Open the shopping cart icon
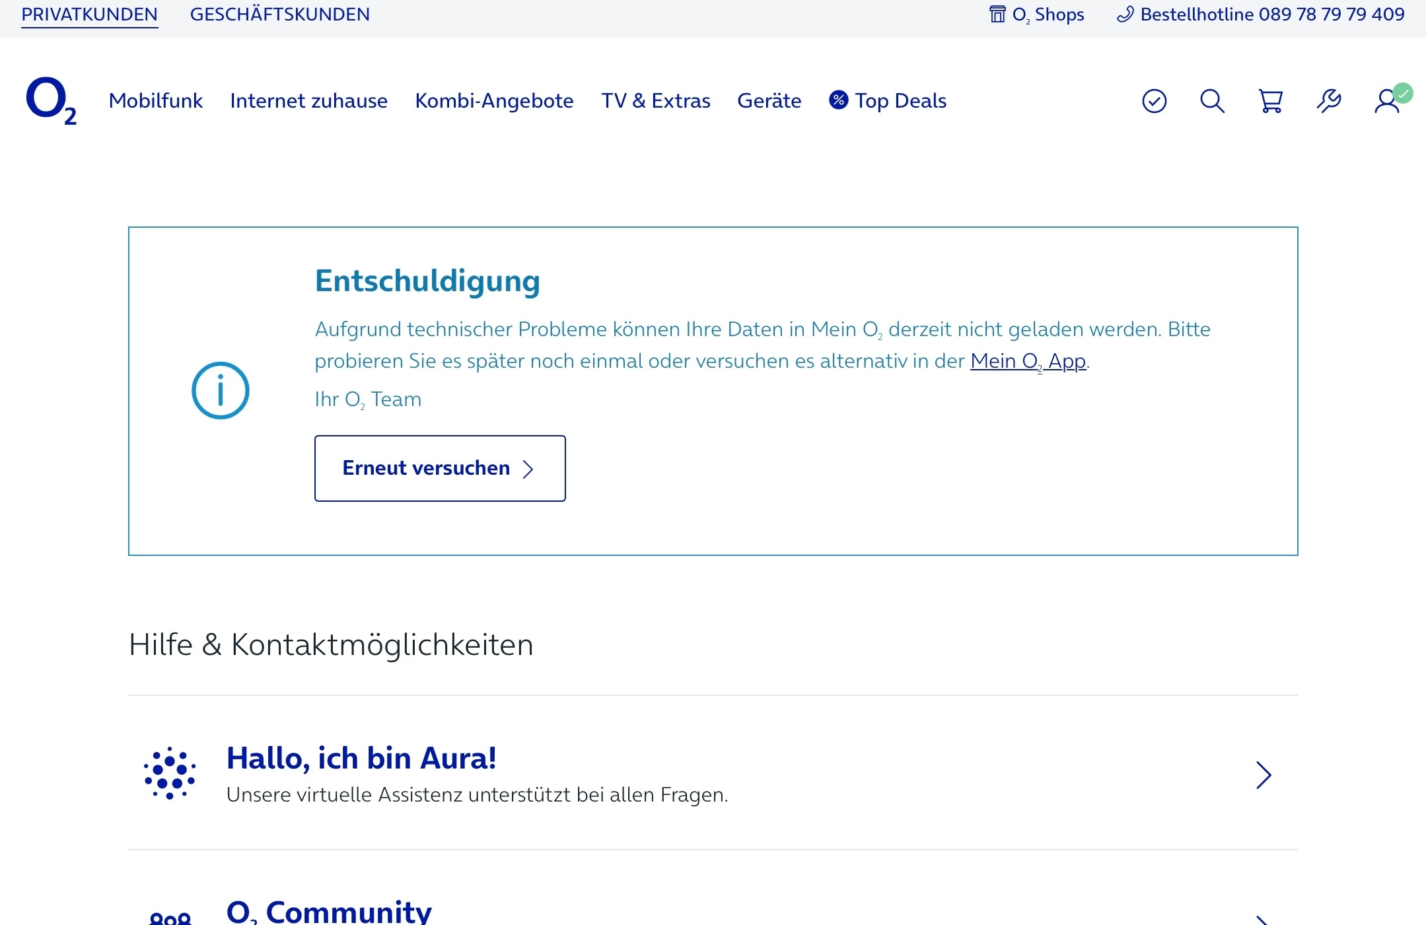The width and height of the screenshot is (1426, 925). pyautogui.click(x=1270, y=101)
